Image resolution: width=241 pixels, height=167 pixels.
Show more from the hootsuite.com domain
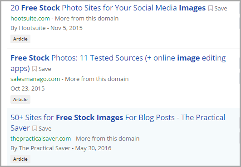87,19
